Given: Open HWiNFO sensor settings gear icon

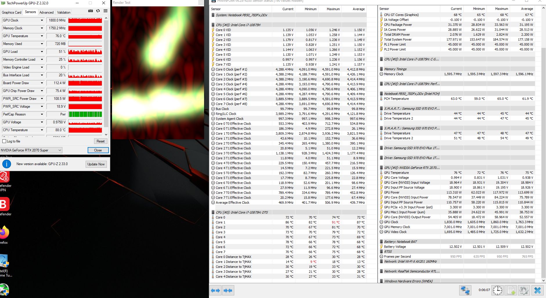Looking at the screenshot, I should pyautogui.click(x=524, y=290).
